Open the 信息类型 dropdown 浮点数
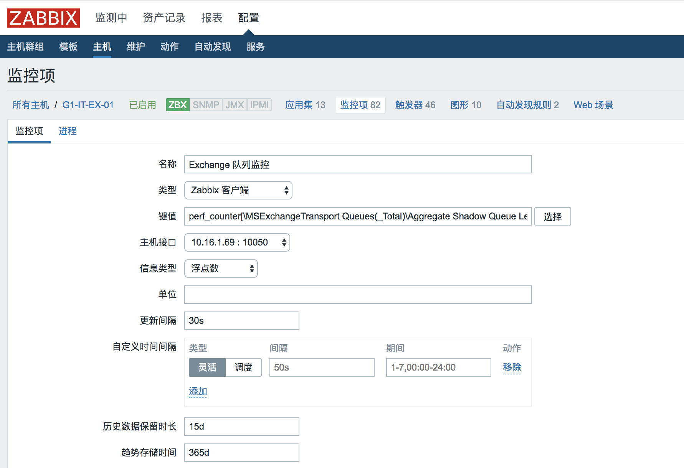The width and height of the screenshot is (684, 468). 221,269
